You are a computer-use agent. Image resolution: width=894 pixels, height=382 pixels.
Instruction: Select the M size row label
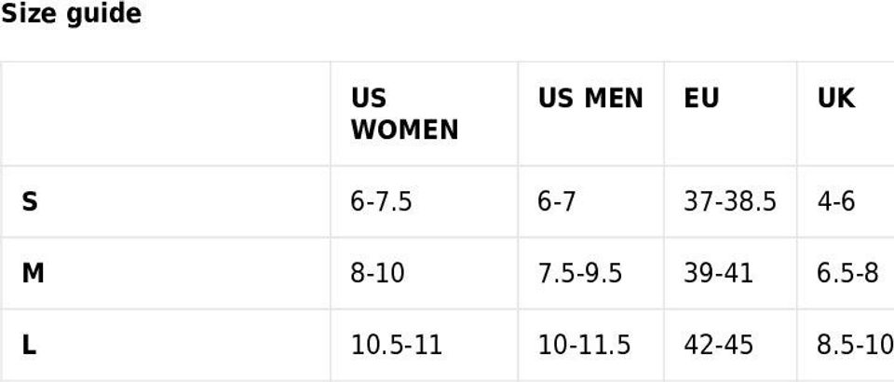coord(34,273)
